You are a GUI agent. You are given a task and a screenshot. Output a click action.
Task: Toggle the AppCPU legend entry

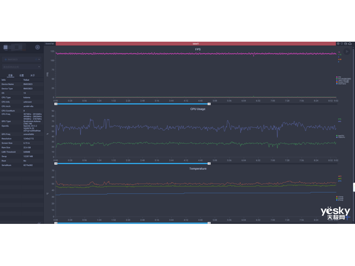[x=340, y=136]
